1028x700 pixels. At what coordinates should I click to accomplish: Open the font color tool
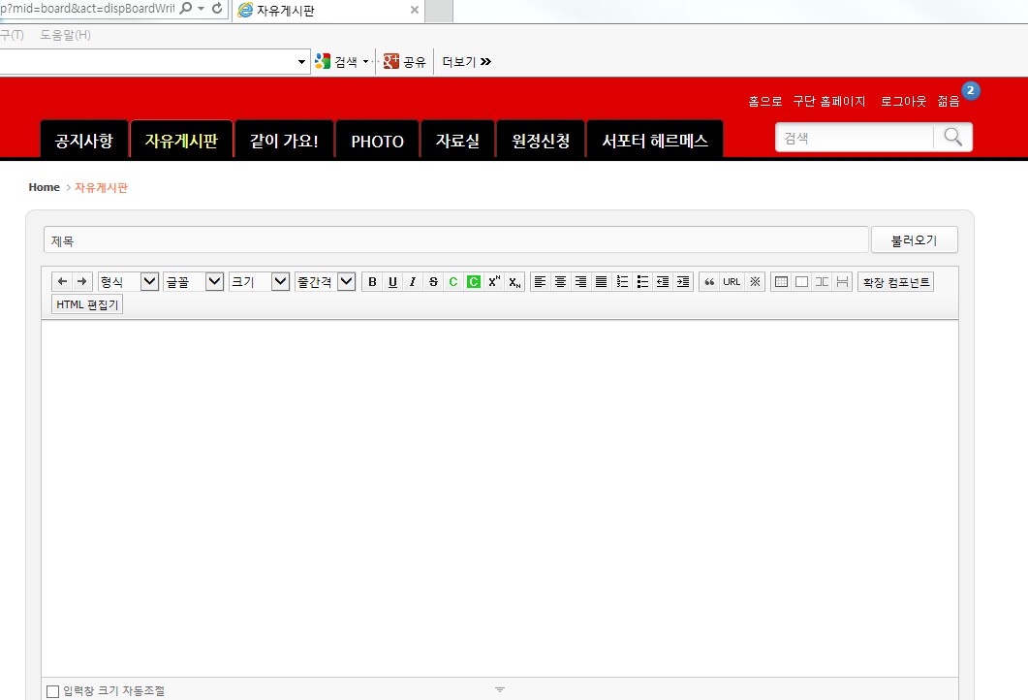point(452,281)
